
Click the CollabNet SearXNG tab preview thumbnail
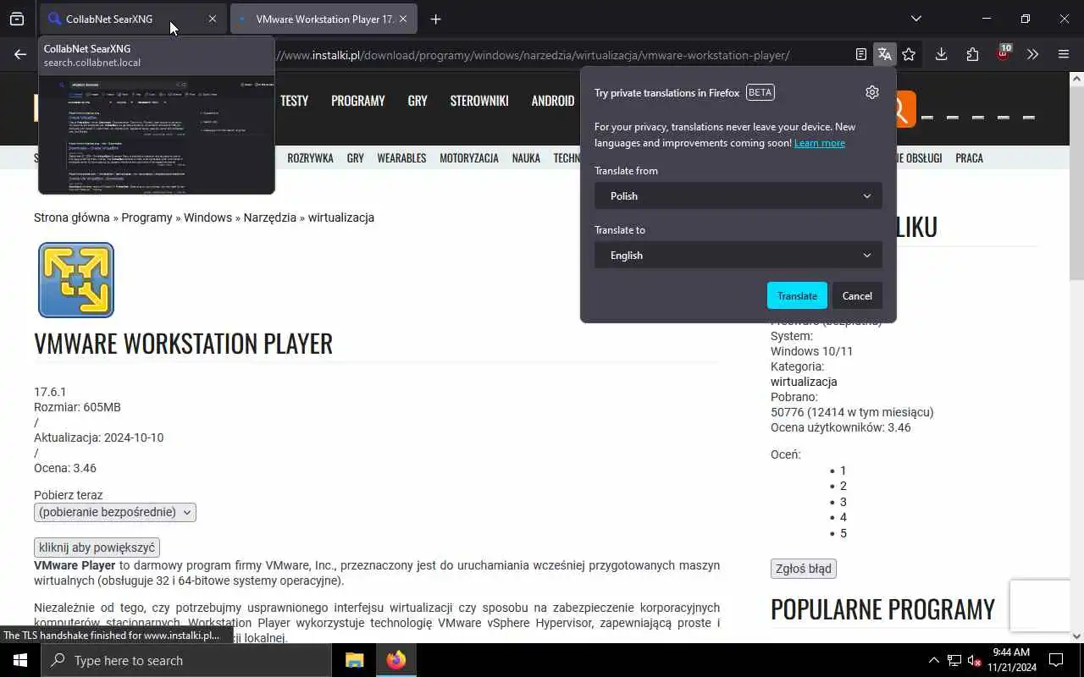[157, 134]
